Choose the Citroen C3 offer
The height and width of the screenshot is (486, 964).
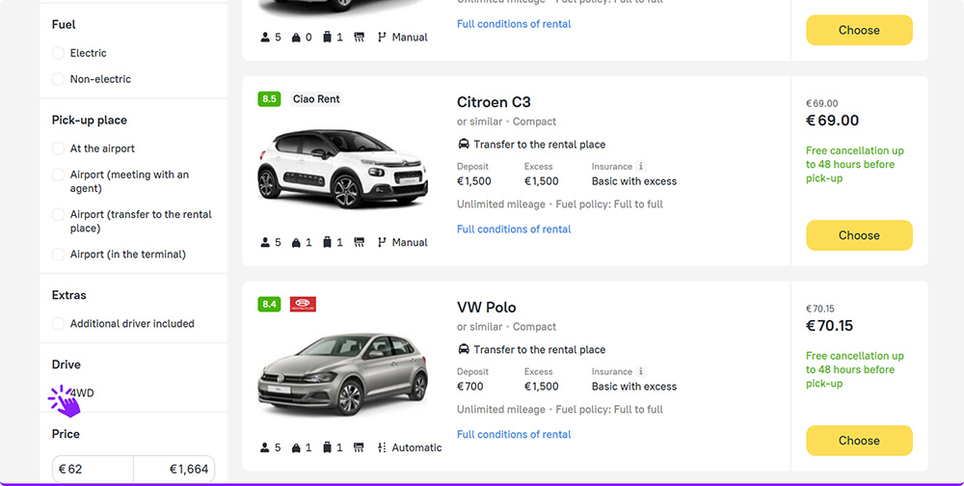pos(859,235)
